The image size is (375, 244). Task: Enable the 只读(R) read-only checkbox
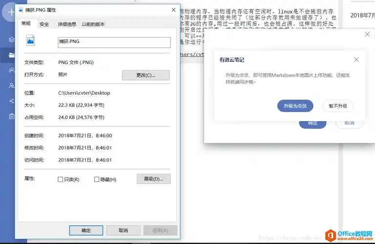[61, 180]
